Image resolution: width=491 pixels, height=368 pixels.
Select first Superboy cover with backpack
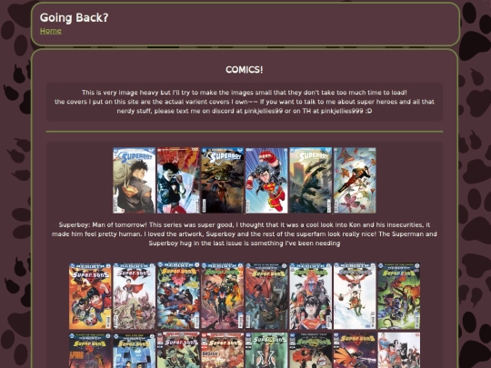point(134,181)
